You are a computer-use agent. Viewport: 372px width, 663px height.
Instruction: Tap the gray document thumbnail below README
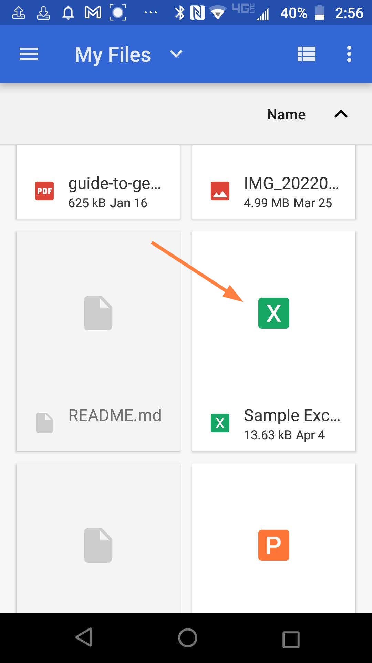coord(98,545)
